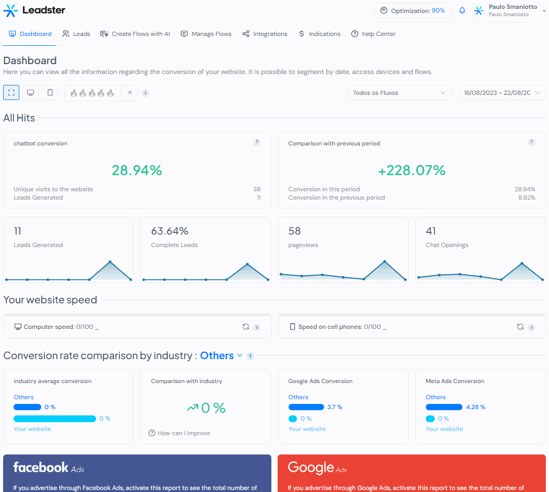Refresh the computer speed measurement
Viewport: 549px width, 492px height.
pos(246,327)
